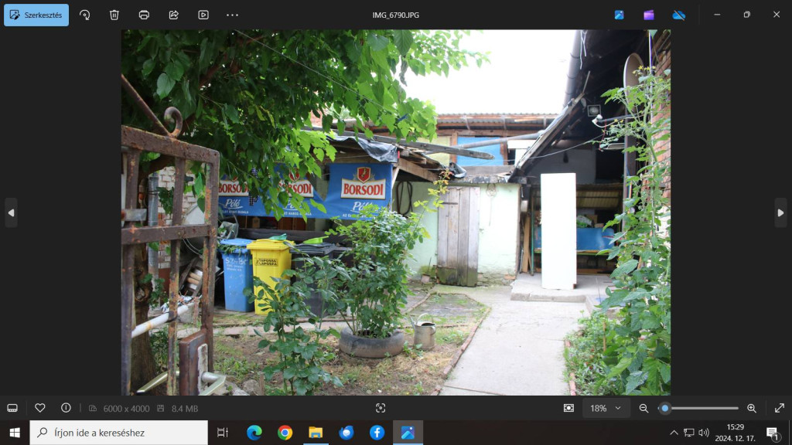The image size is (792, 445).
Task: Delete the photo using the trash icon
Action: tap(114, 15)
